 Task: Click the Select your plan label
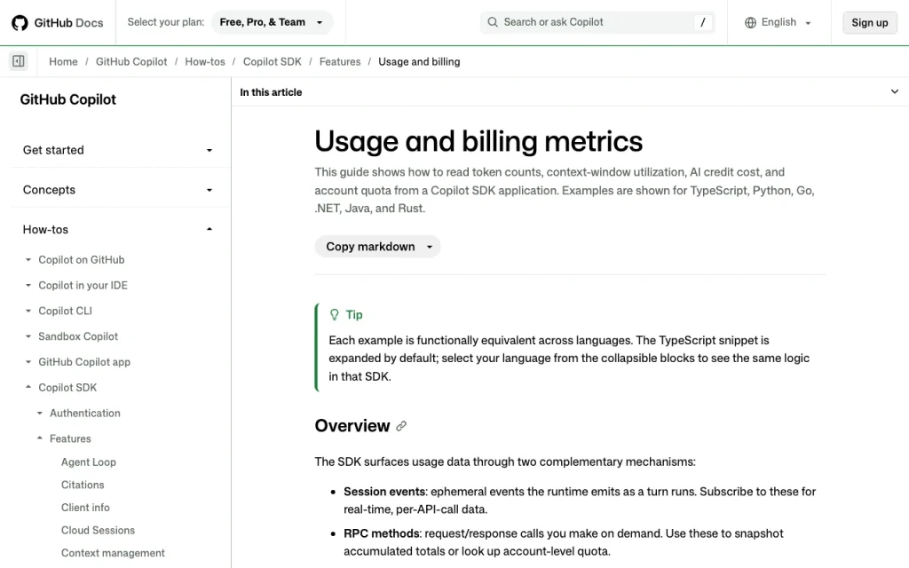click(166, 22)
